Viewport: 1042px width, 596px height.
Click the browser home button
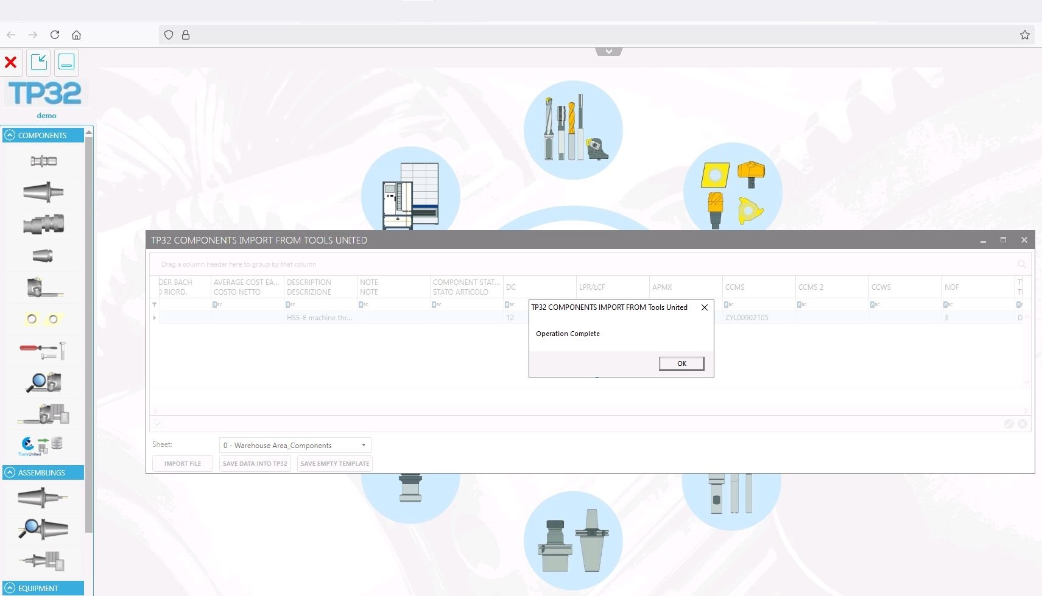(x=76, y=35)
